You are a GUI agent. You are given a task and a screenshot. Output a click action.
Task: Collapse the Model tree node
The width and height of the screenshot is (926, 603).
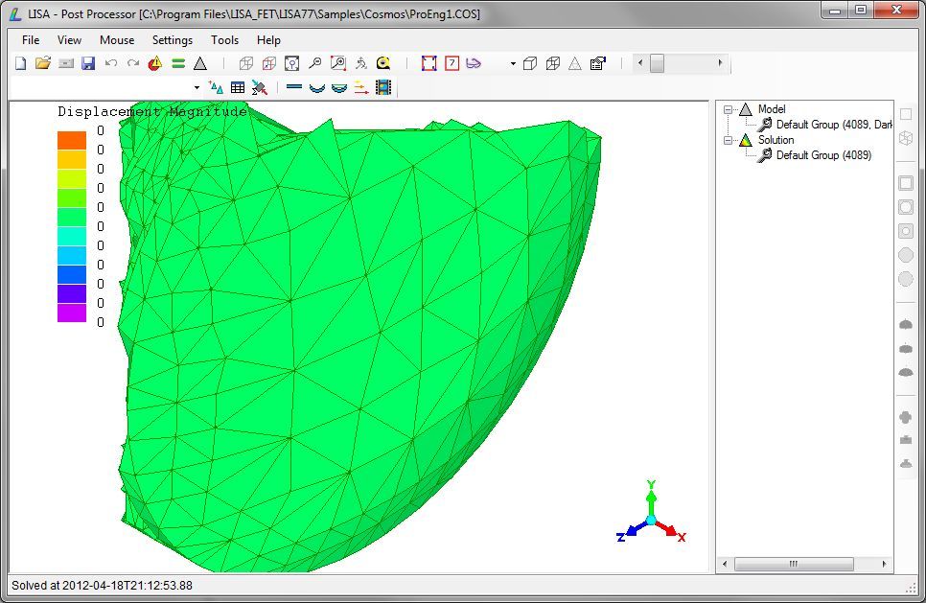tap(729, 109)
